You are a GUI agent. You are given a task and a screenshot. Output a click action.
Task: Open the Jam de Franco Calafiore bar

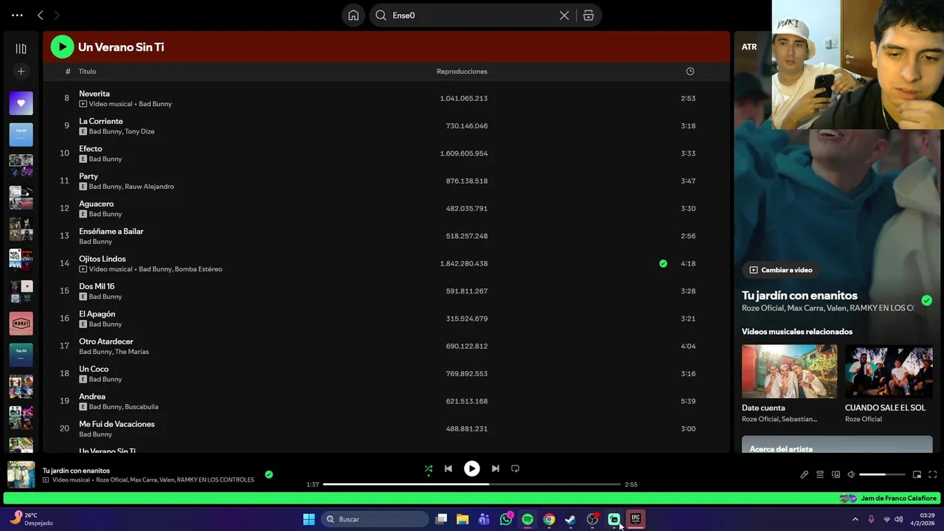point(472,499)
